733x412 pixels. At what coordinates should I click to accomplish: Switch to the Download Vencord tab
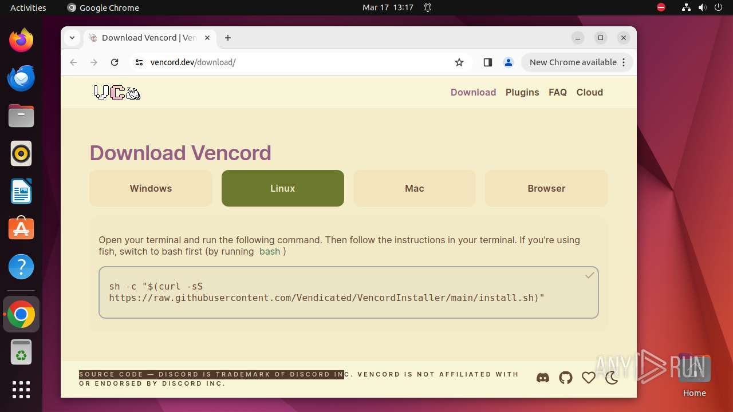pyautogui.click(x=150, y=38)
